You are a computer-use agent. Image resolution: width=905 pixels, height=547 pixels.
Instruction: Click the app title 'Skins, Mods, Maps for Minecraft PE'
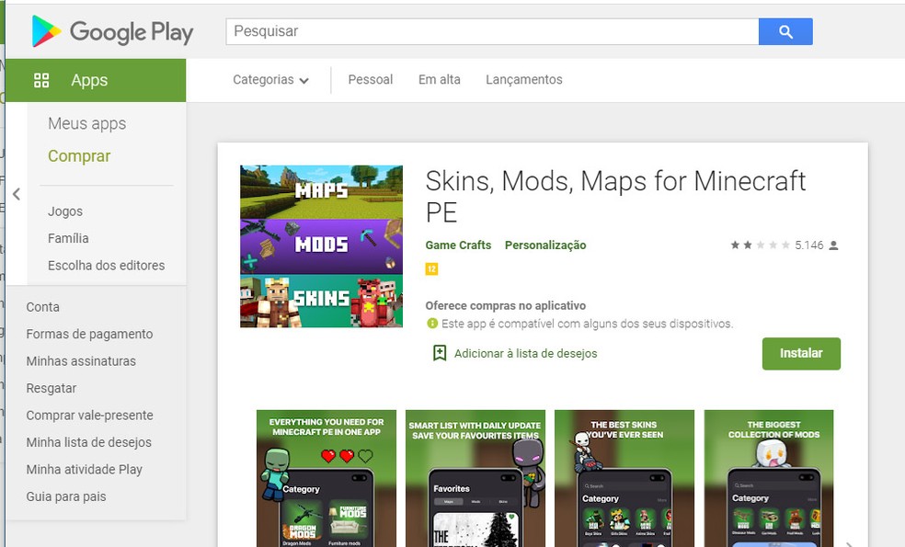[615, 197]
